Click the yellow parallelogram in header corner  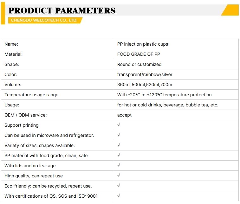tap(230, 10)
